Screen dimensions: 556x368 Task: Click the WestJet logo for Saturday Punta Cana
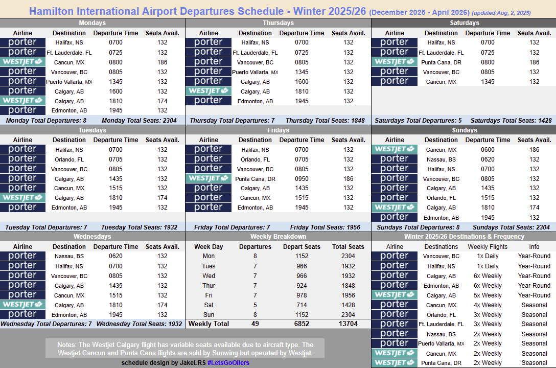395,62
